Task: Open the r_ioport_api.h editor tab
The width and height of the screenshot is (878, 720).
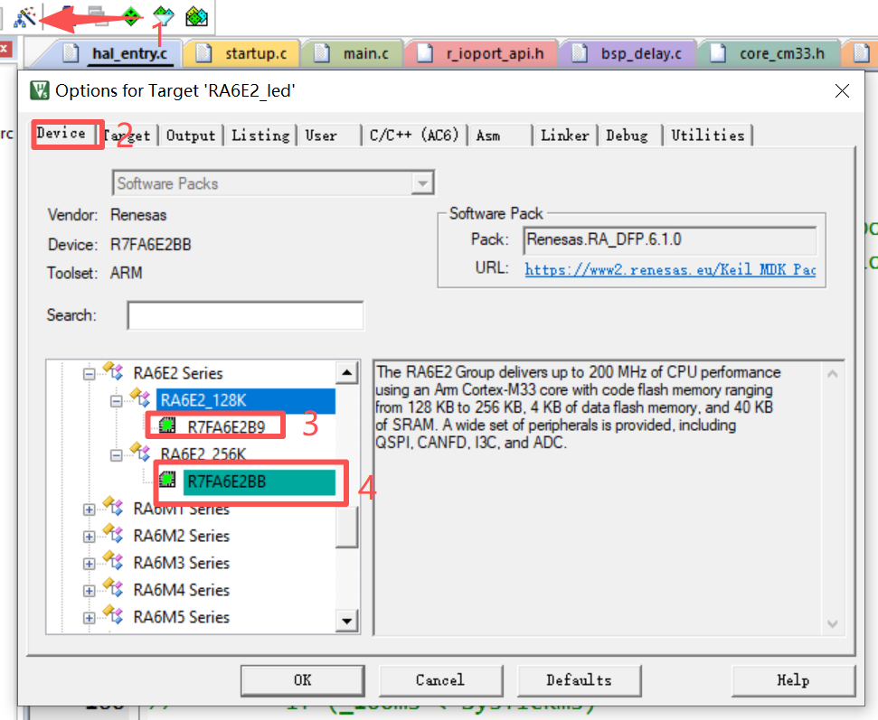Action: click(483, 53)
